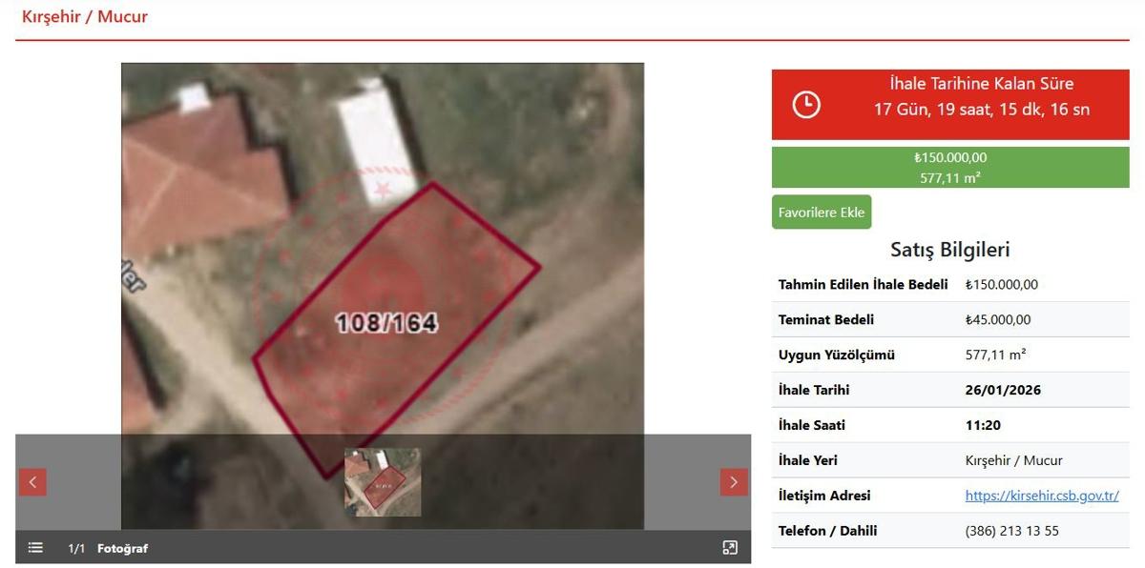Select the parcel thumbnail in gallery strip
The height and width of the screenshot is (568, 1145).
click(383, 482)
